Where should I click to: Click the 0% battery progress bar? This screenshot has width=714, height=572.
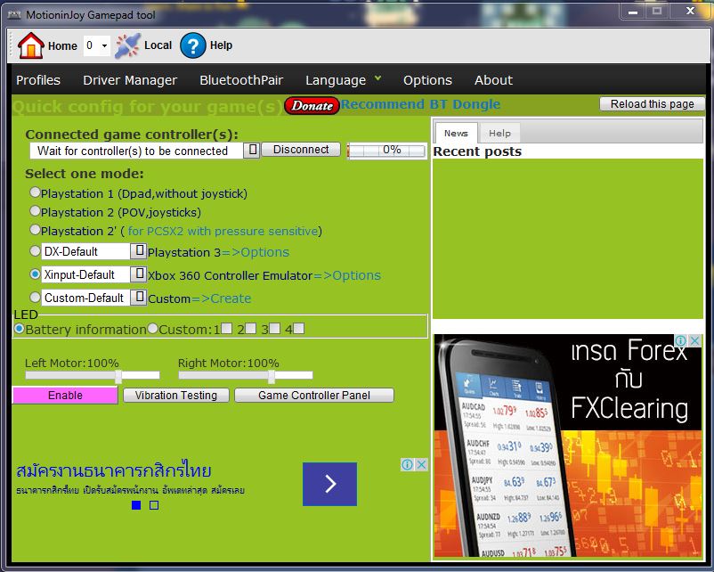point(386,151)
